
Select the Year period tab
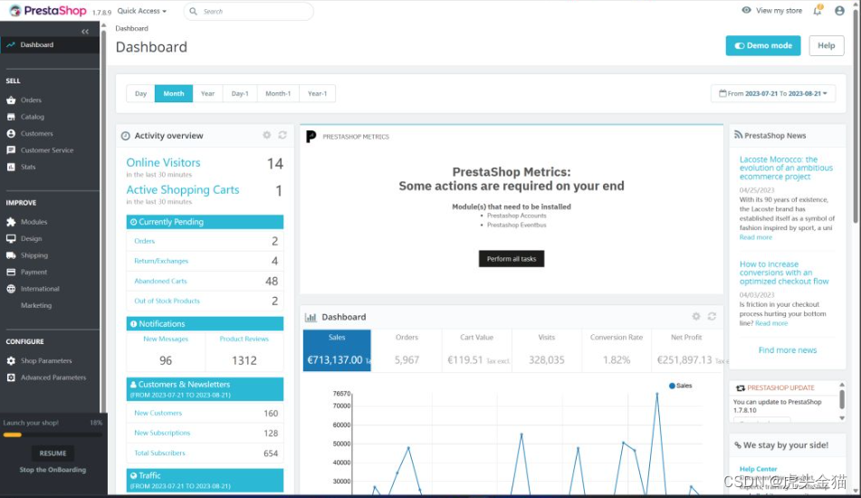click(207, 93)
